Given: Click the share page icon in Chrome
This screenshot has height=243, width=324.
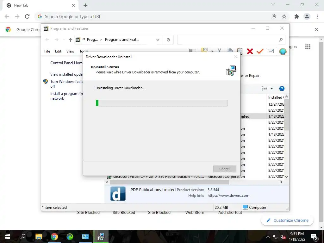Looking at the screenshot, I should (x=274, y=16).
